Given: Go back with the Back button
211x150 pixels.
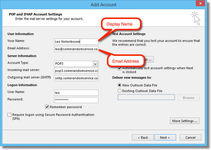Looking at the screenshot, I should tap(143, 138).
